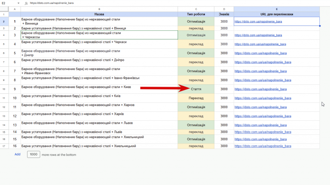The width and height of the screenshot is (330, 185).
Task: Click 'Оптимізація' cell in the Львов row
Action: point(196,125)
